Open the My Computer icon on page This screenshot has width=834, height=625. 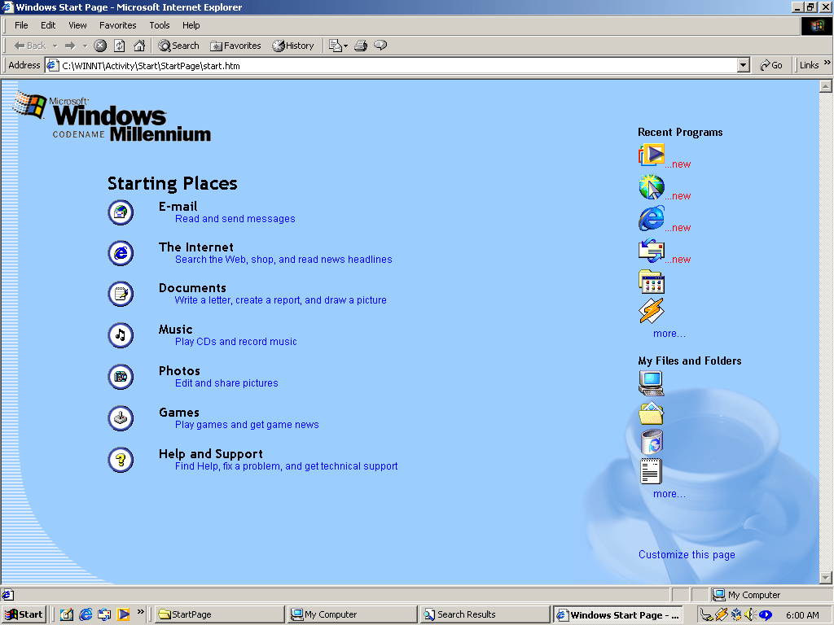[x=652, y=382]
